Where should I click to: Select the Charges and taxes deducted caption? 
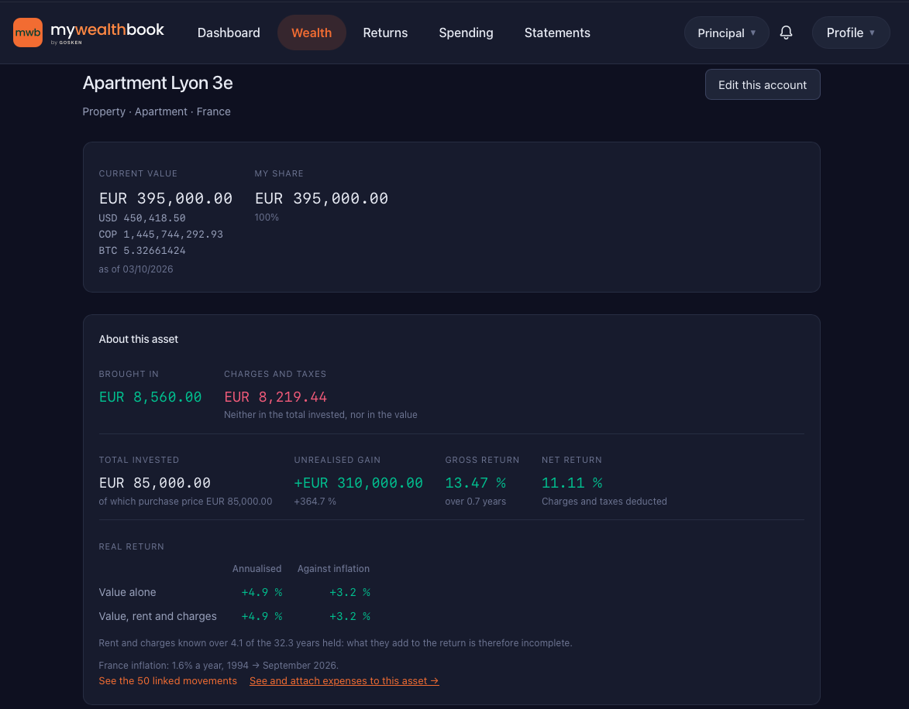click(604, 501)
